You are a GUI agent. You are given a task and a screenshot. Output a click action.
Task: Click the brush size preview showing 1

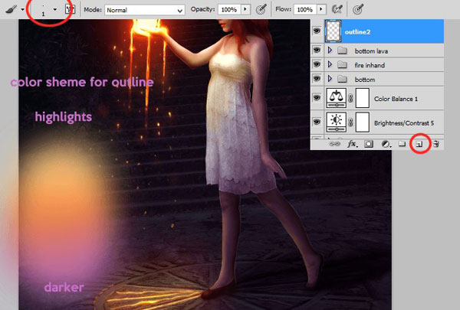click(43, 10)
